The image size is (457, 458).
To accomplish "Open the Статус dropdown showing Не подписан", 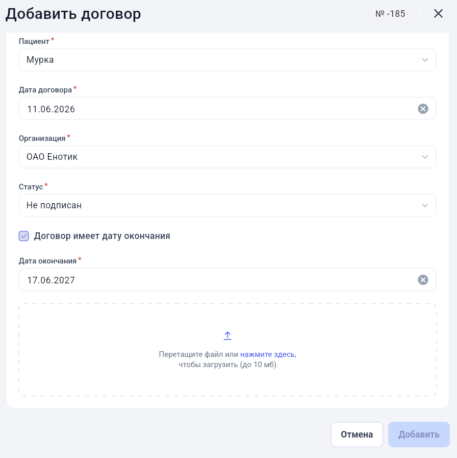I will (227, 205).
